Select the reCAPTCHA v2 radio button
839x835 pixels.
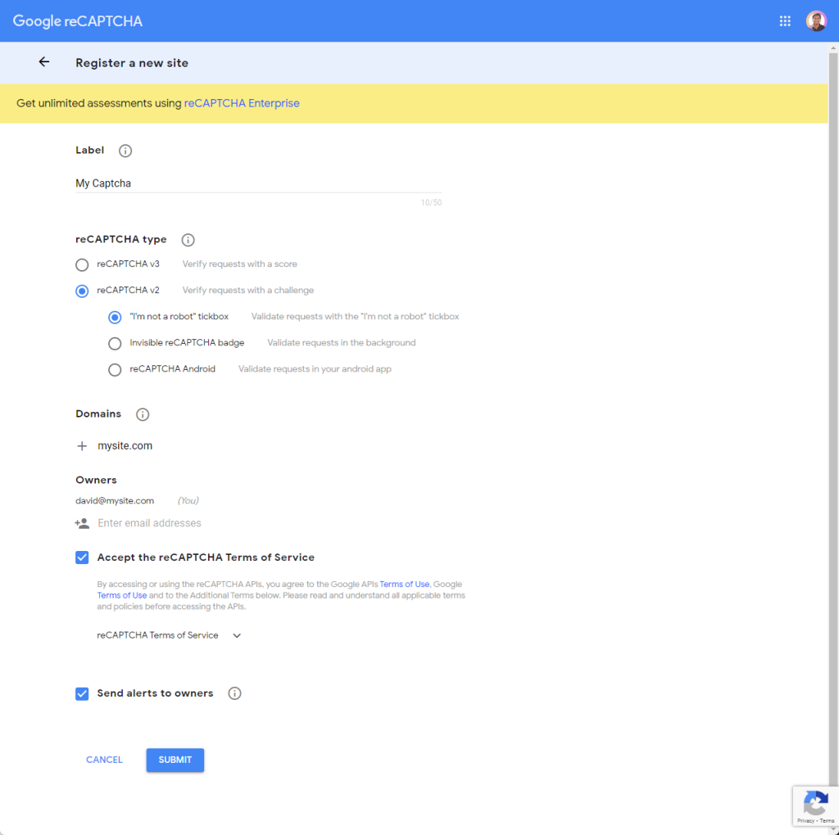point(82,291)
